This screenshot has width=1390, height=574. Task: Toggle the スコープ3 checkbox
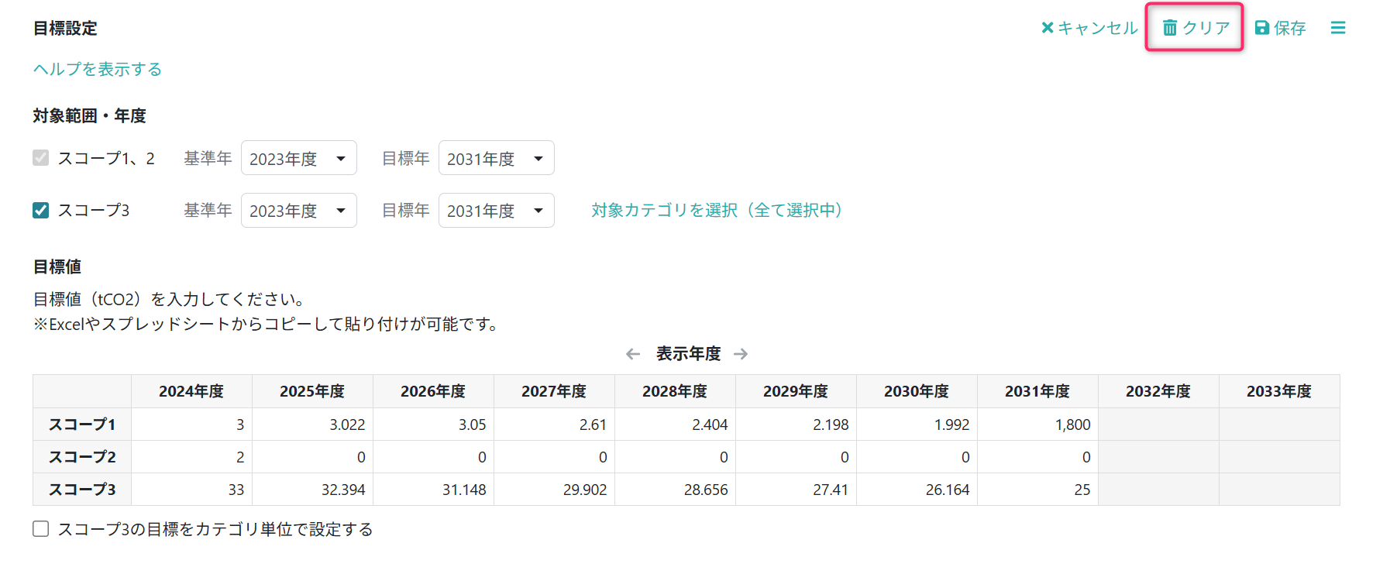click(x=41, y=211)
